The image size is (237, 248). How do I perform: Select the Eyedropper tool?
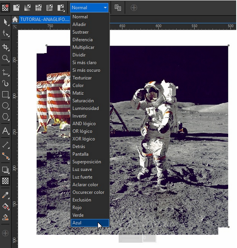pos(5,195)
